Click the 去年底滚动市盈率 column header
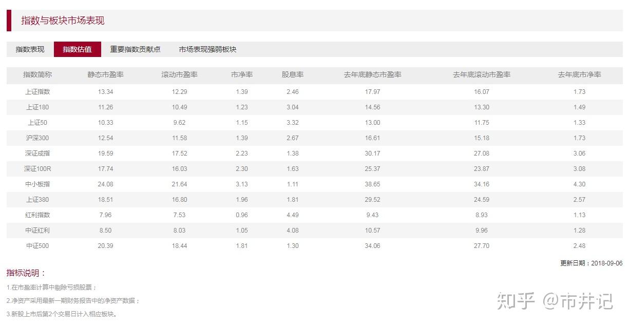 pos(482,74)
